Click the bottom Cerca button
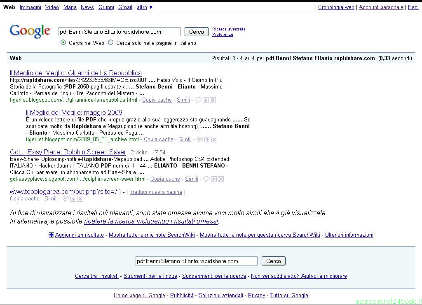 point(274,261)
